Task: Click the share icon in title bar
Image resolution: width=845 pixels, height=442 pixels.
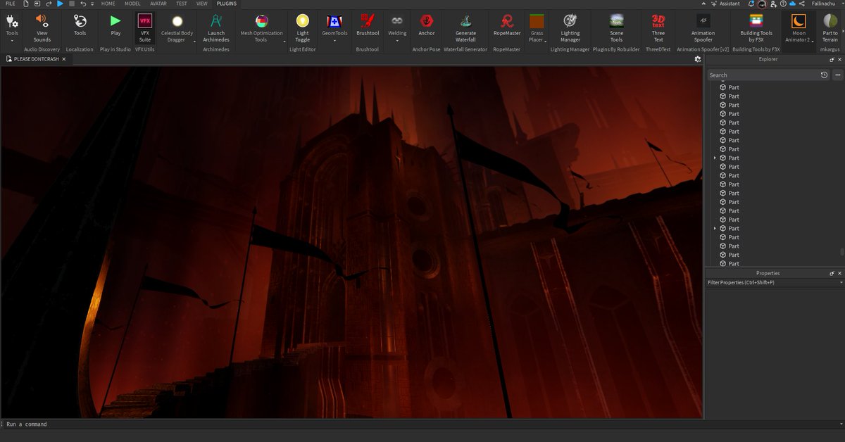Action: point(802,4)
